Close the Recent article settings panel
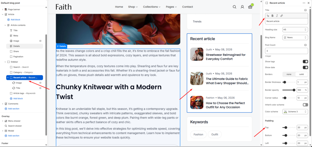Screen dimensions: 312x147 pos(309,3)
